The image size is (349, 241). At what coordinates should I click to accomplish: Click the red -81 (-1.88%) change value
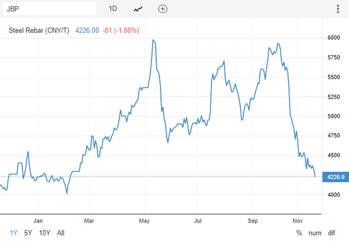[121, 31]
